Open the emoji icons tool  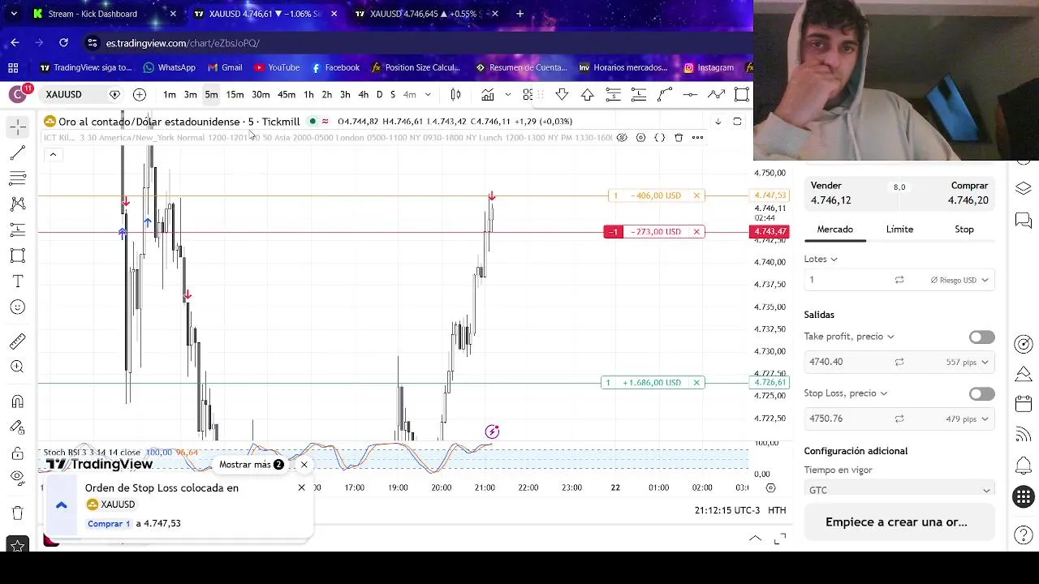pyautogui.click(x=18, y=307)
